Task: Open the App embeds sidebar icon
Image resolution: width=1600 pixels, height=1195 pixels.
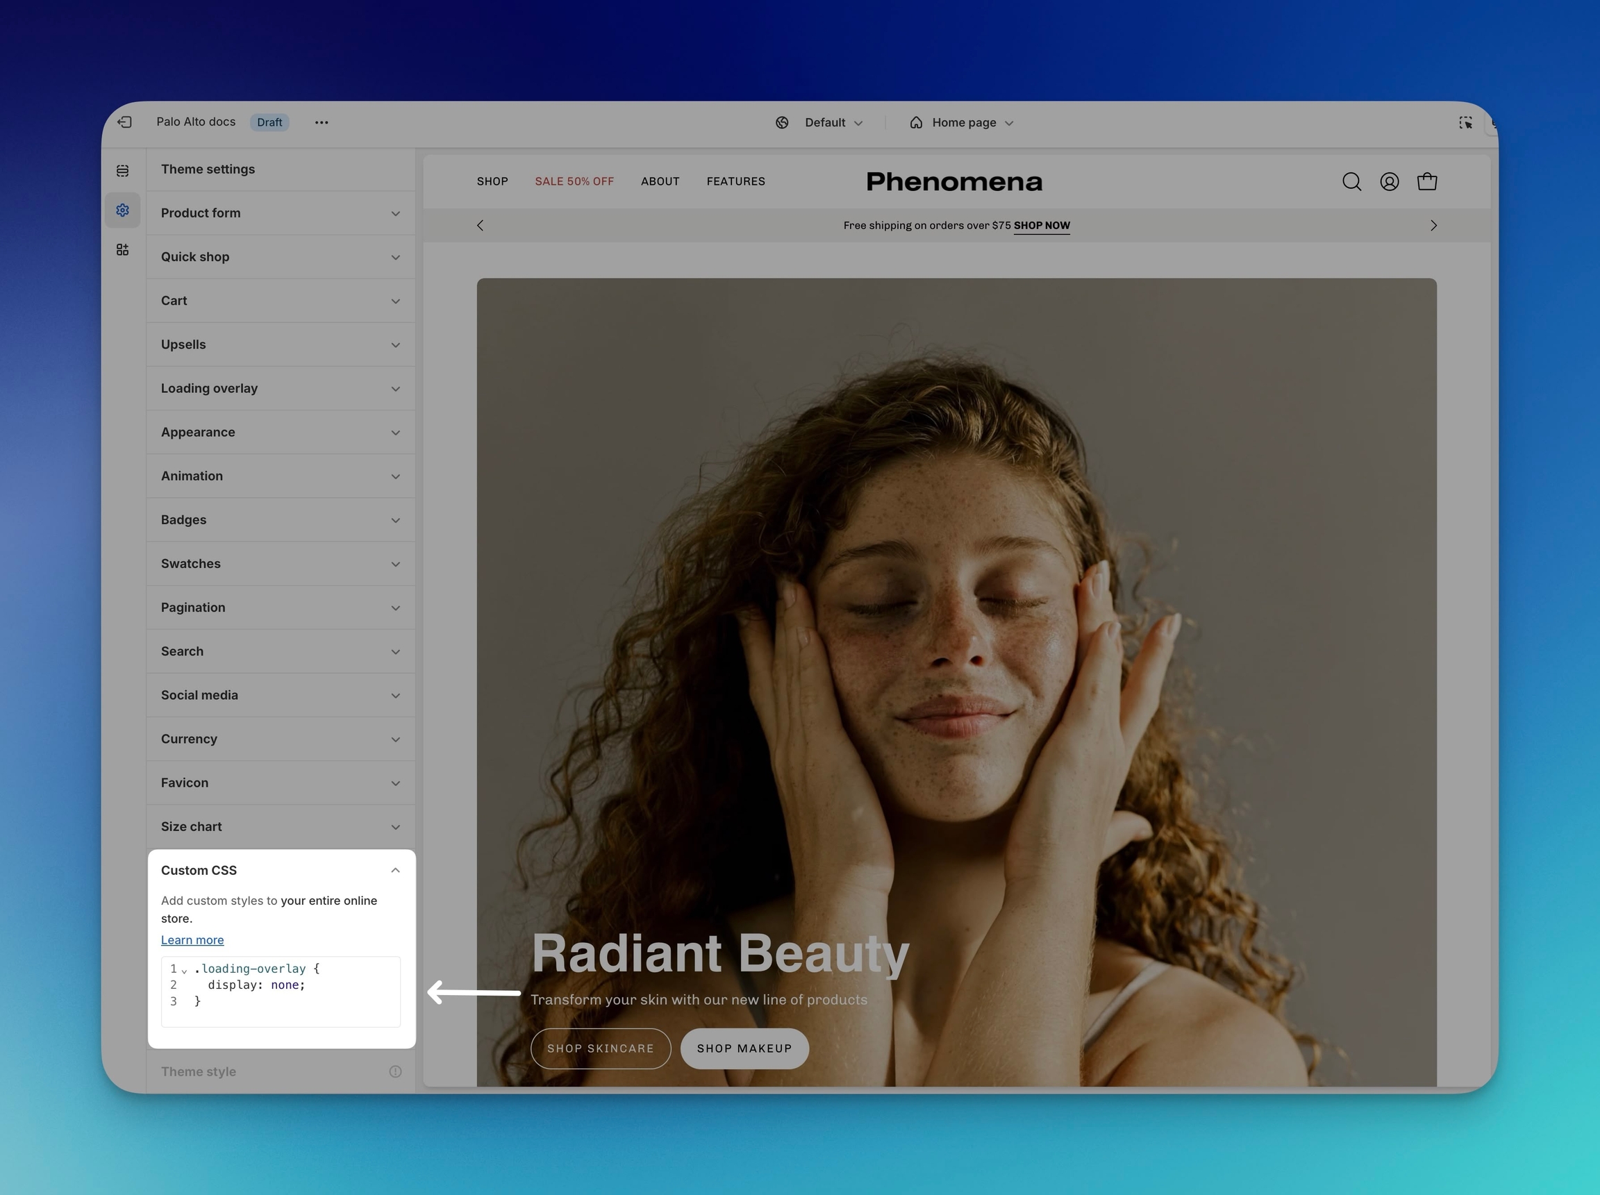Action: pos(123,249)
